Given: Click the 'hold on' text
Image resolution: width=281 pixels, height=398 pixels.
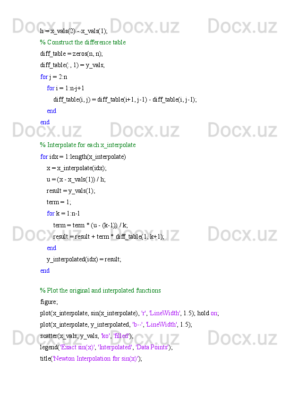Looking at the screenshot, I should click(208, 313).
